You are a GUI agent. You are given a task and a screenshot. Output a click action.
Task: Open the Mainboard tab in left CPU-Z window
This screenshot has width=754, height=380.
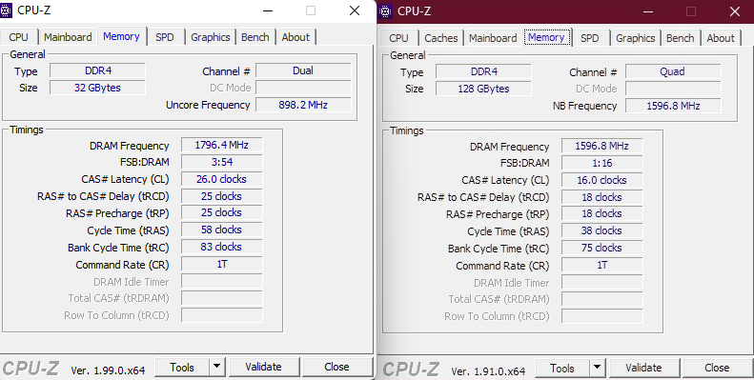pyautogui.click(x=68, y=37)
